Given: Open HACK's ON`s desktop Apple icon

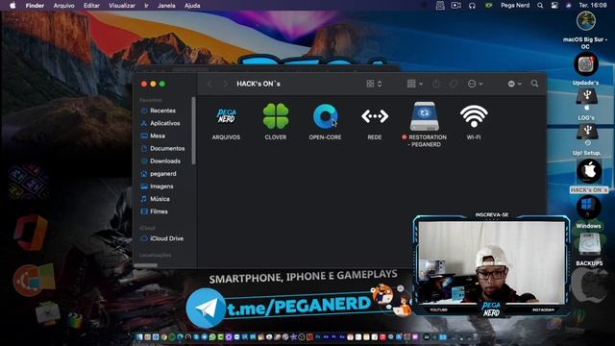Looking at the screenshot, I should (589, 171).
